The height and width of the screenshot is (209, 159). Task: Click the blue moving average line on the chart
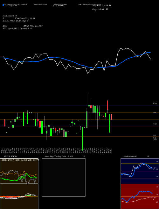coord(75,63)
